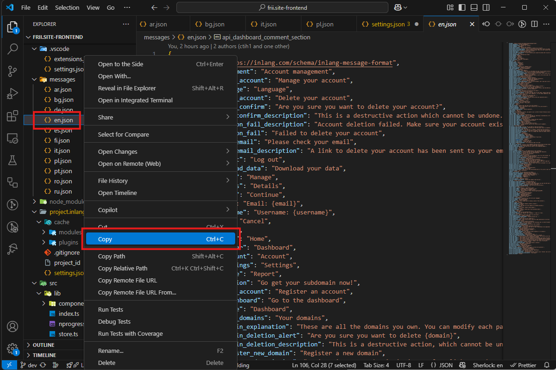Collapse the src folder
Viewport: 556px width, 370px height.
click(54, 283)
